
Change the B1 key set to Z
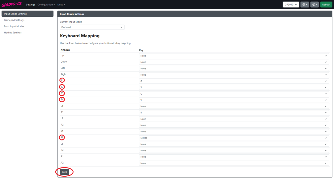coord(234,81)
